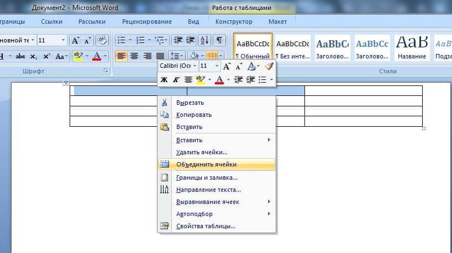The width and height of the screenshot is (452, 253).
Task: Click the bullets icon on the mini toolbar
Action: [262, 79]
